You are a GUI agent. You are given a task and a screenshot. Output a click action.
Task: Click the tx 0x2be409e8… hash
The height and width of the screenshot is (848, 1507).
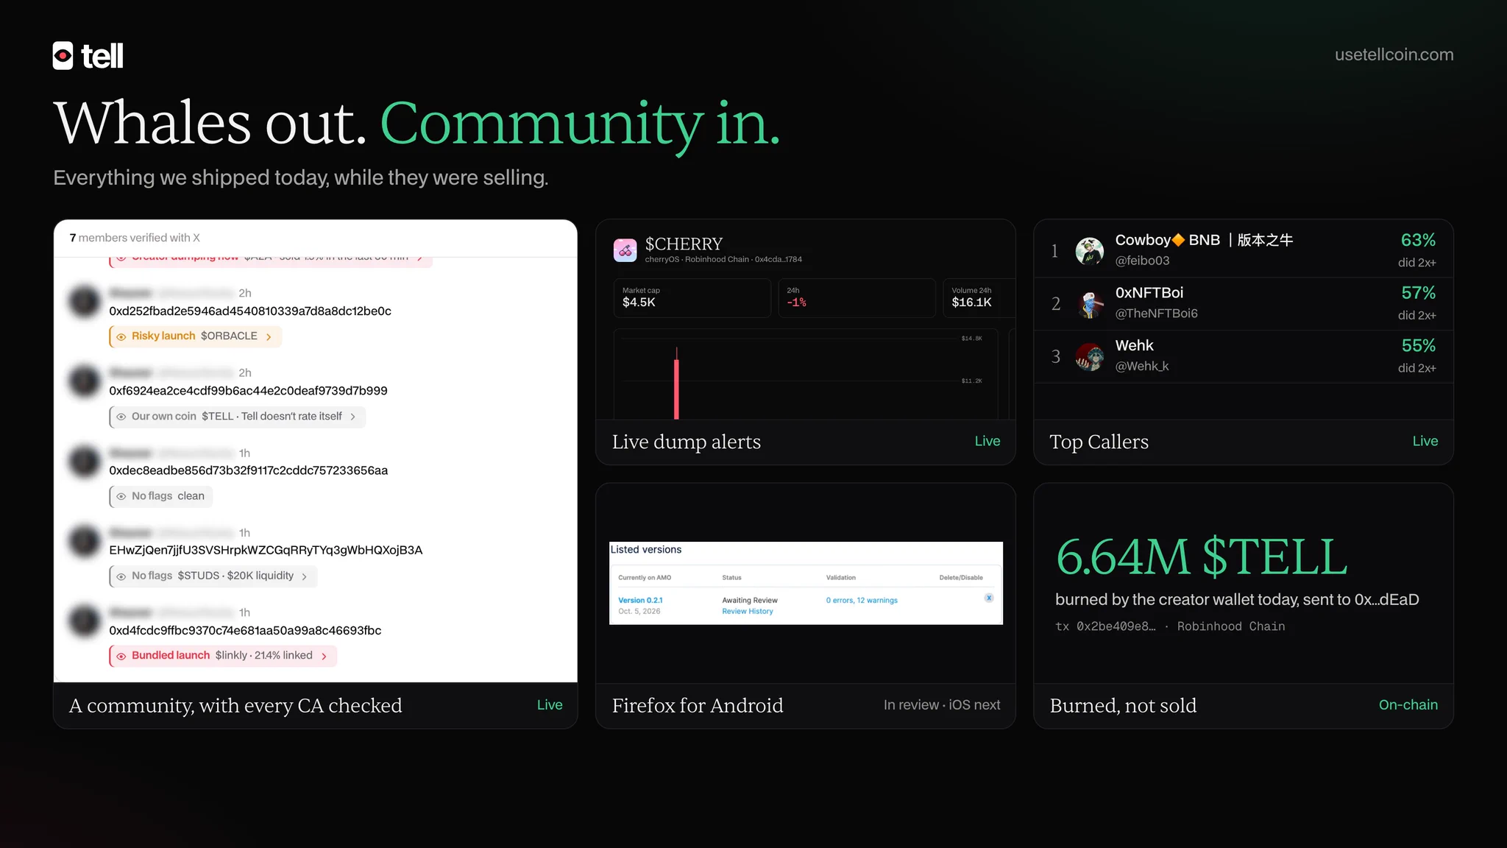pyautogui.click(x=1105, y=626)
